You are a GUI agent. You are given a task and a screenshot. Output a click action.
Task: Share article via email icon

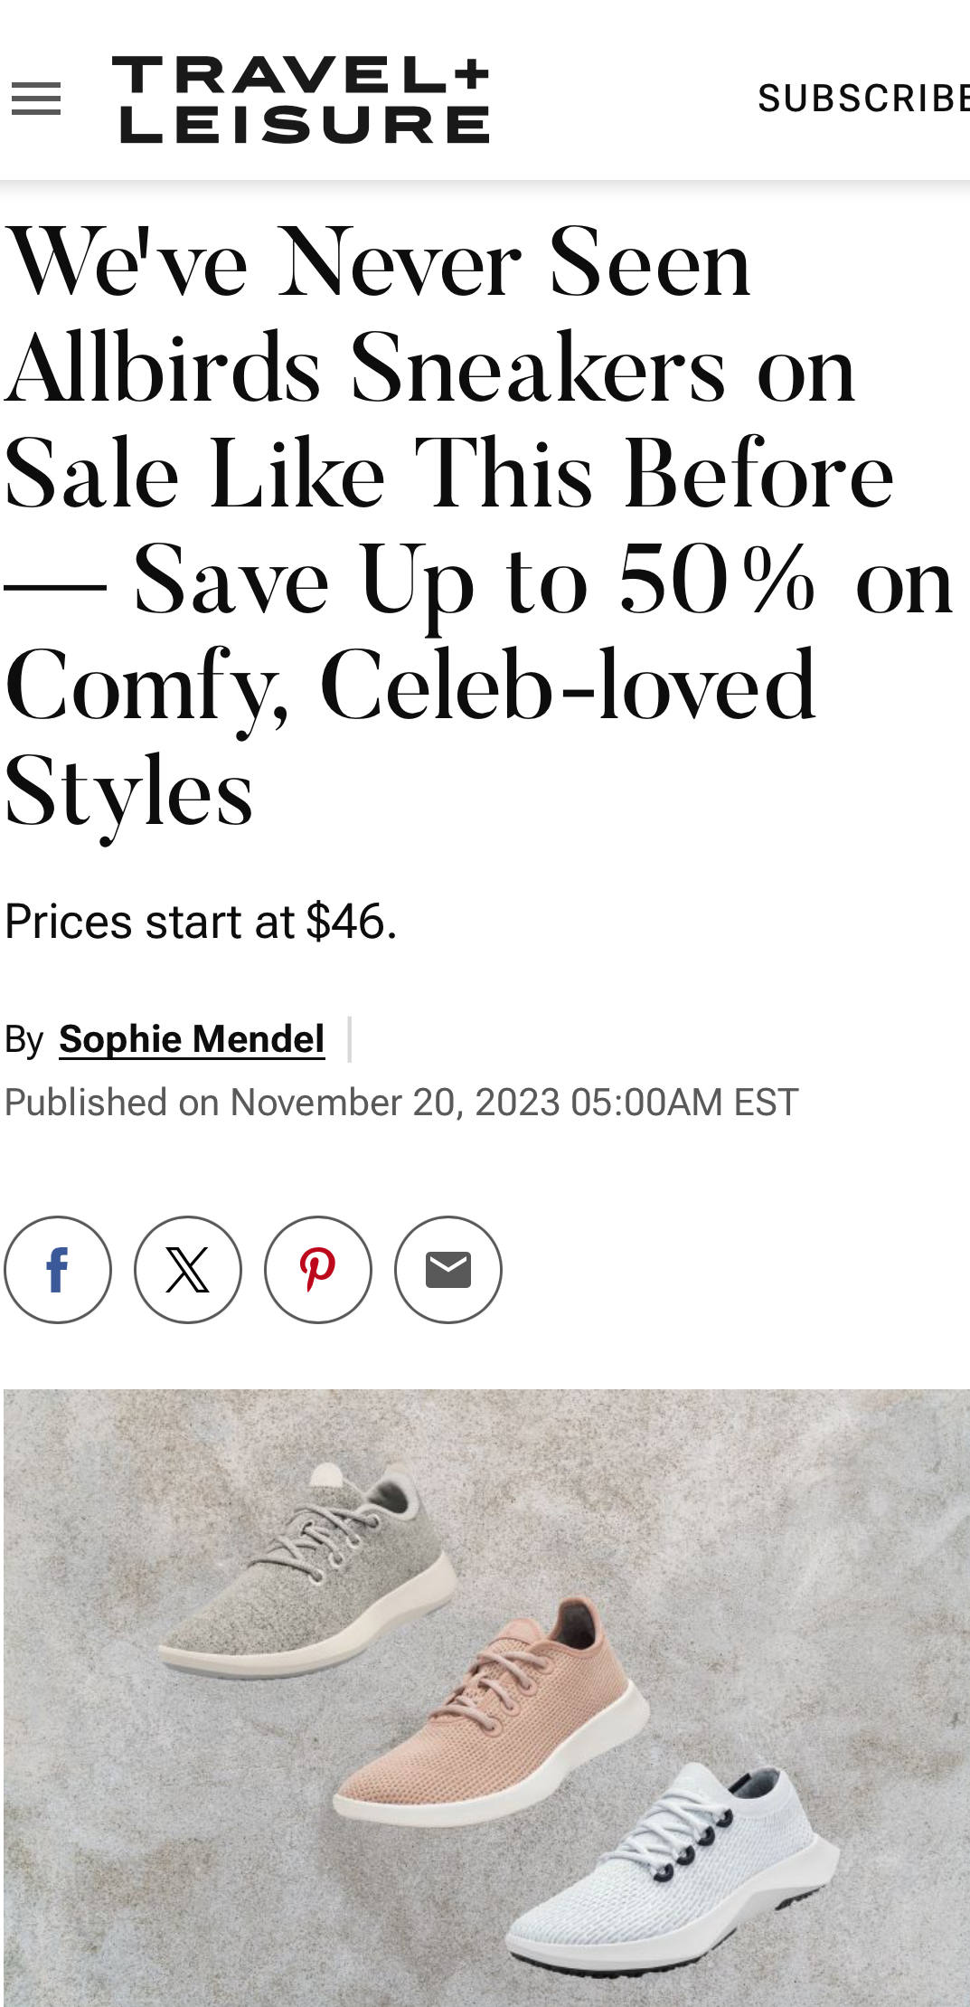click(x=448, y=1269)
